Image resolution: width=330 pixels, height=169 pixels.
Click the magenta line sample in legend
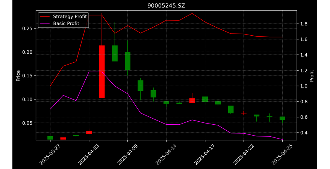pos(45,23)
